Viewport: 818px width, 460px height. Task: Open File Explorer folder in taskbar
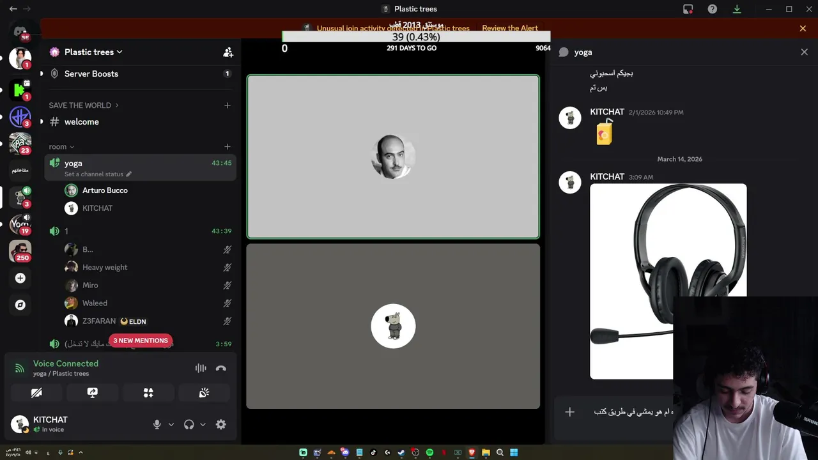486,452
